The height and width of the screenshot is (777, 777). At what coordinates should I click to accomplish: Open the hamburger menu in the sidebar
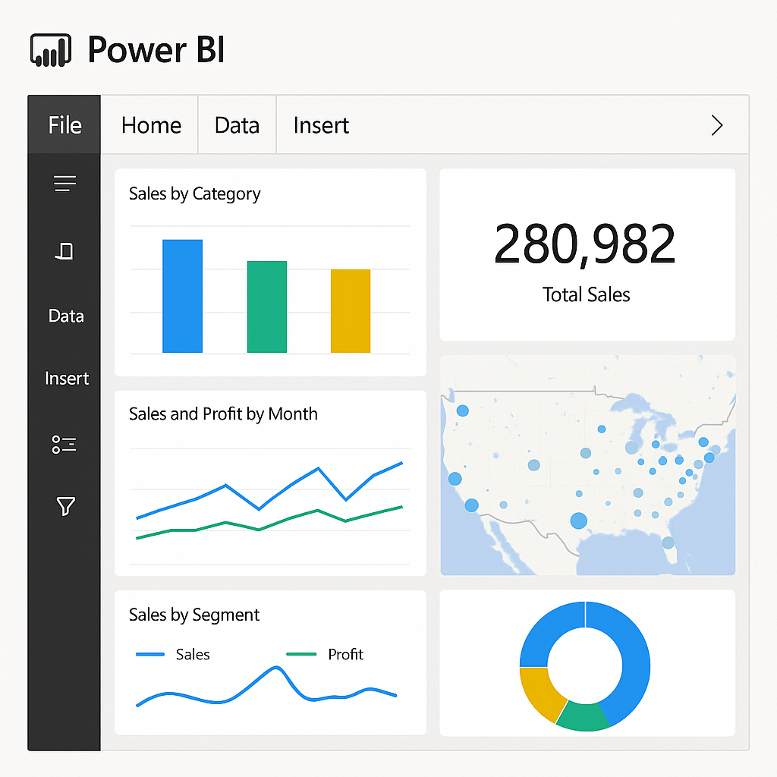click(x=64, y=184)
